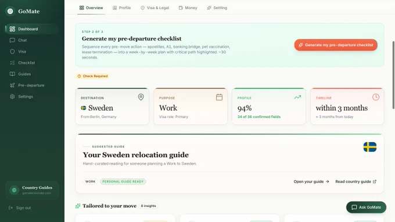
Task: Click the Sweden flag in relocation guide card
Action: (x=370, y=147)
